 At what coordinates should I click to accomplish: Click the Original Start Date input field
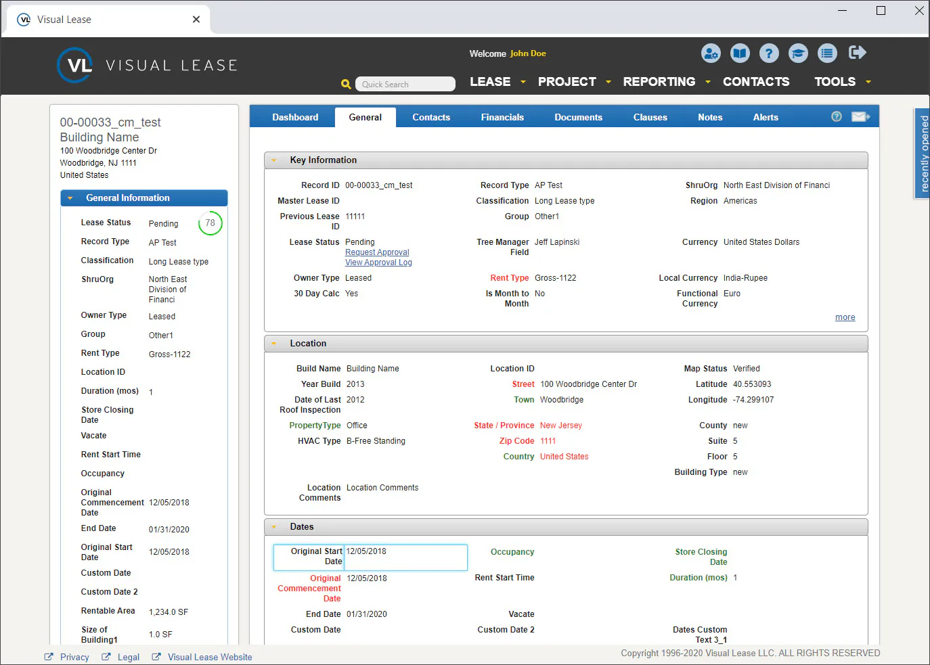coord(405,557)
